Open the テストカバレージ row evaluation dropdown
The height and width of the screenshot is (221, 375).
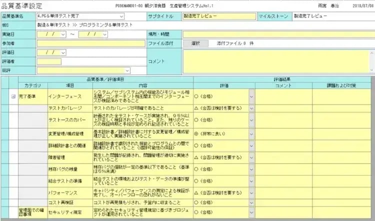click(x=251, y=108)
